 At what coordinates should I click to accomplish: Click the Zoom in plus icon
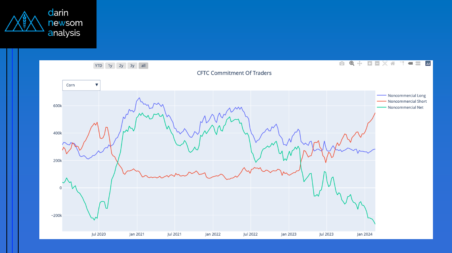370,63
